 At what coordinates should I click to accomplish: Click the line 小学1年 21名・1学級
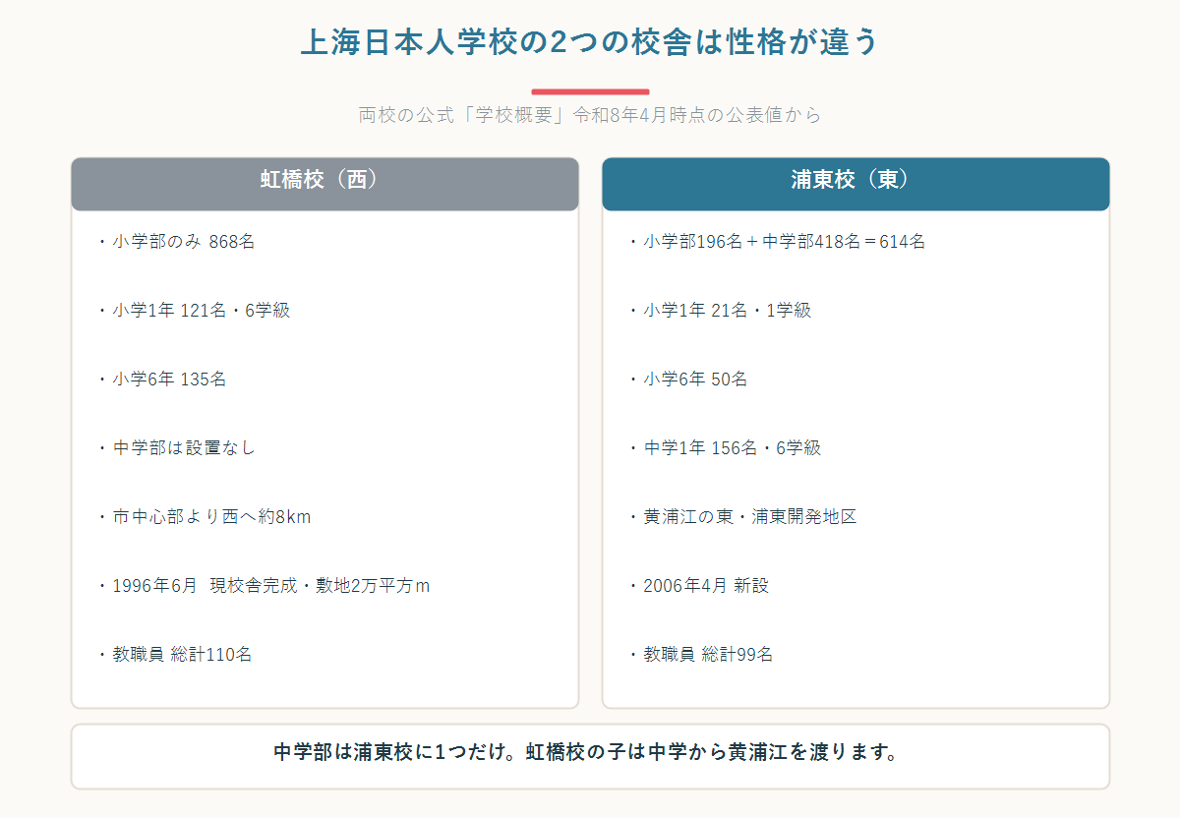click(719, 310)
